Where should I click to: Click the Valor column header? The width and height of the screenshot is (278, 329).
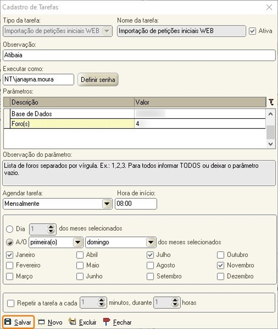[x=200, y=102]
